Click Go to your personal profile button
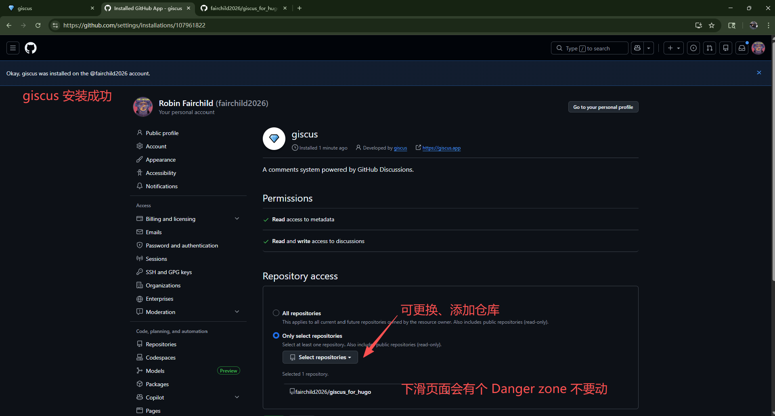The width and height of the screenshot is (775, 416). tap(603, 107)
